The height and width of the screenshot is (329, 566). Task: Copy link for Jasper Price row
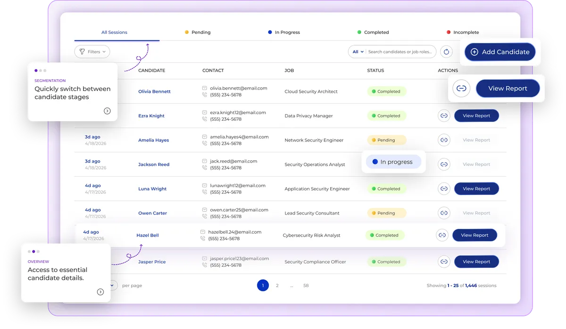pyautogui.click(x=444, y=262)
